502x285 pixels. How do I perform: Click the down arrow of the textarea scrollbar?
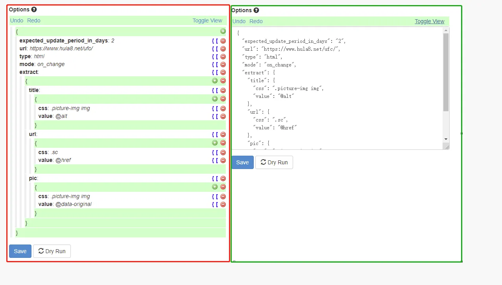click(446, 139)
